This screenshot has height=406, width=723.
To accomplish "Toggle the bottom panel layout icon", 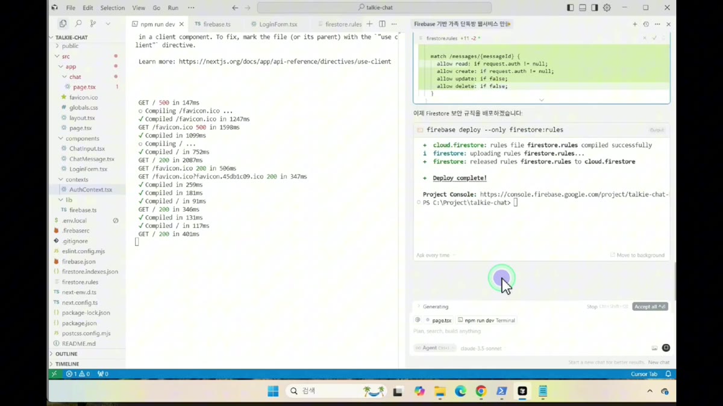I will (x=583, y=8).
